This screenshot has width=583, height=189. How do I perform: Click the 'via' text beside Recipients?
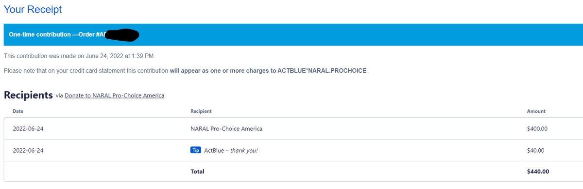[x=59, y=96]
